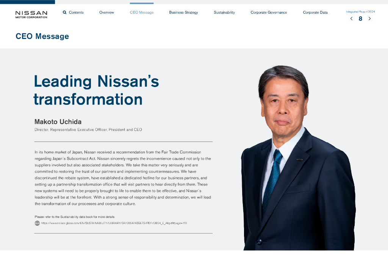Open the Business Strategy section
The image size is (388, 274).
(183, 12)
